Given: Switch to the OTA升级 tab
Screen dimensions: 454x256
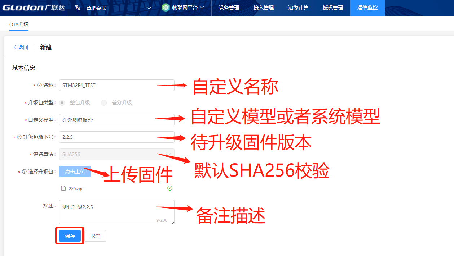Looking at the screenshot, I should [x=19, y=24].
